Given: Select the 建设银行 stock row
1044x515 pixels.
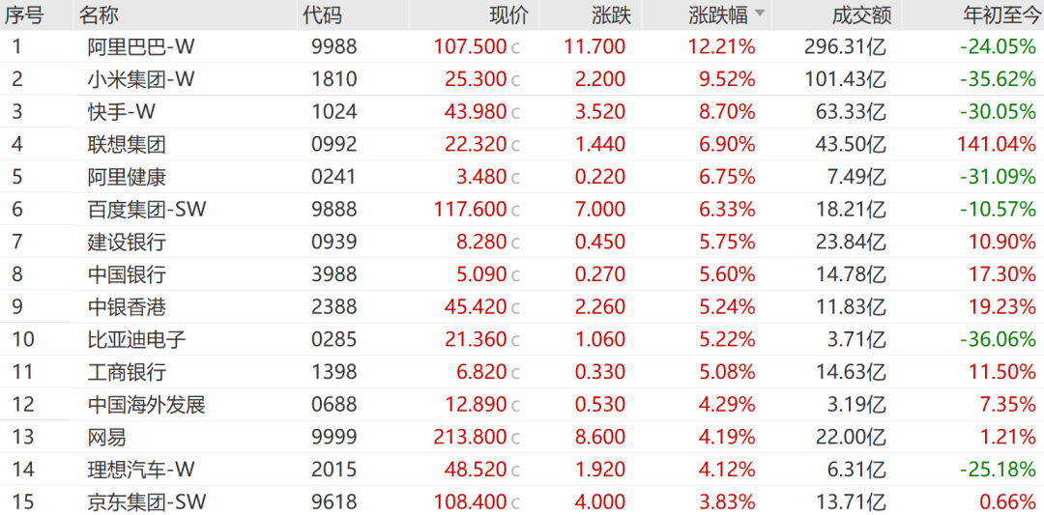Looking at the screenshot, I should pos(522,243).
